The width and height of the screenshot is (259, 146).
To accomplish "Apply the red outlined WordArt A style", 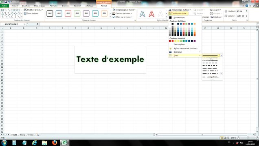I will [x=151, y=14].
